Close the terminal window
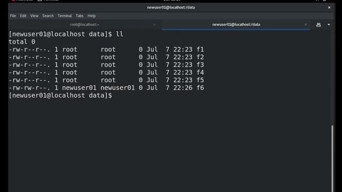The width and height of the screenshot is (342, 192). (329, 7)
